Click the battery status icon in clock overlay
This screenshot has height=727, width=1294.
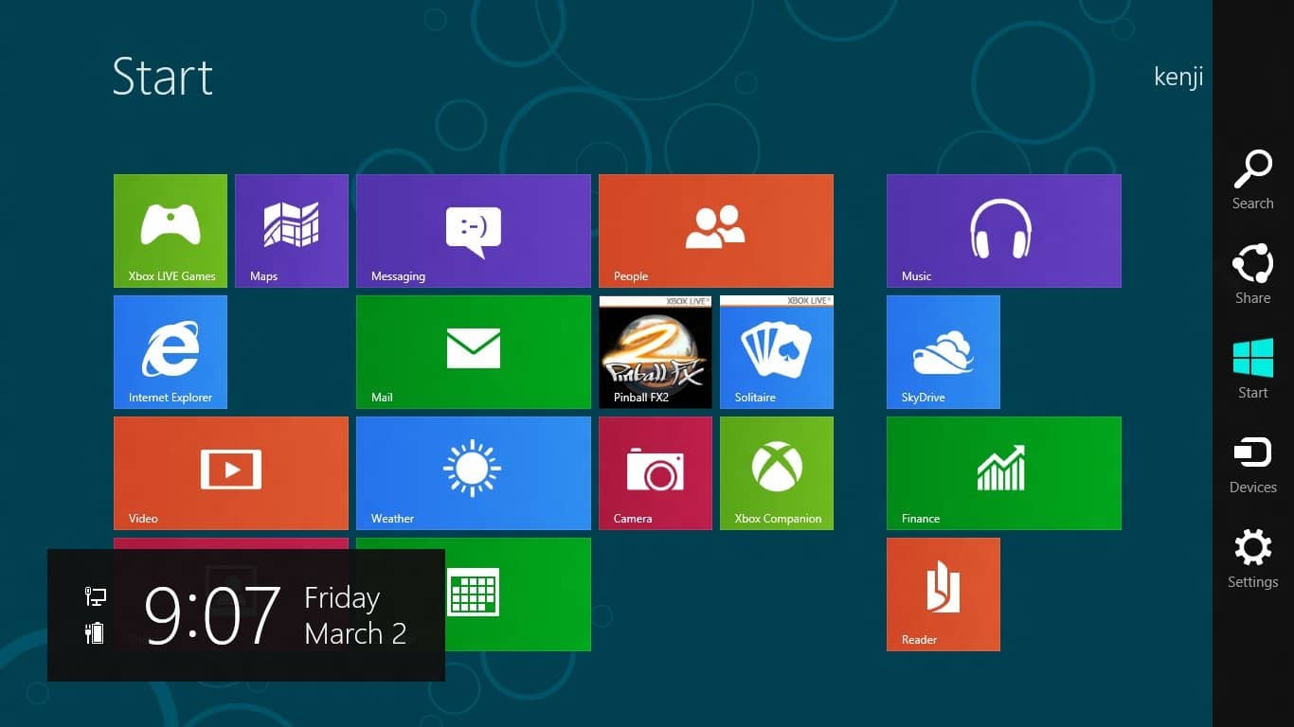click(95, 632)
